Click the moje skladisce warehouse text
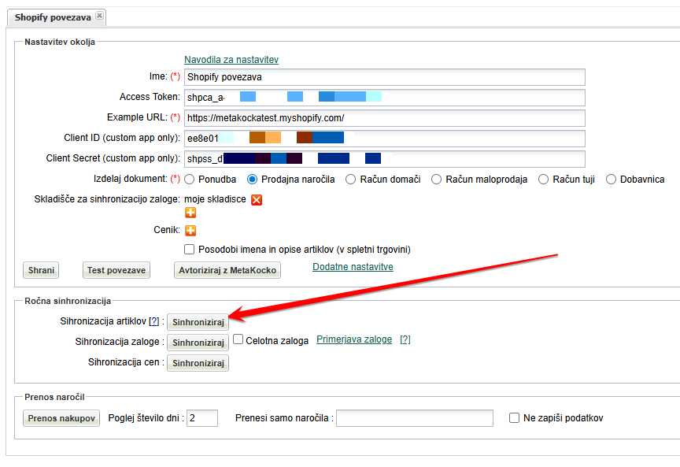 click(215, 199)
